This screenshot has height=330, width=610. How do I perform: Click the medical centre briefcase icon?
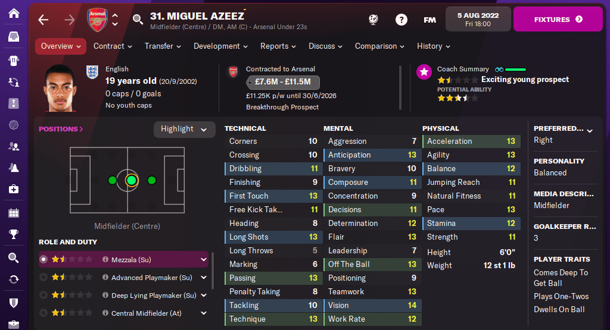(13, 189)
